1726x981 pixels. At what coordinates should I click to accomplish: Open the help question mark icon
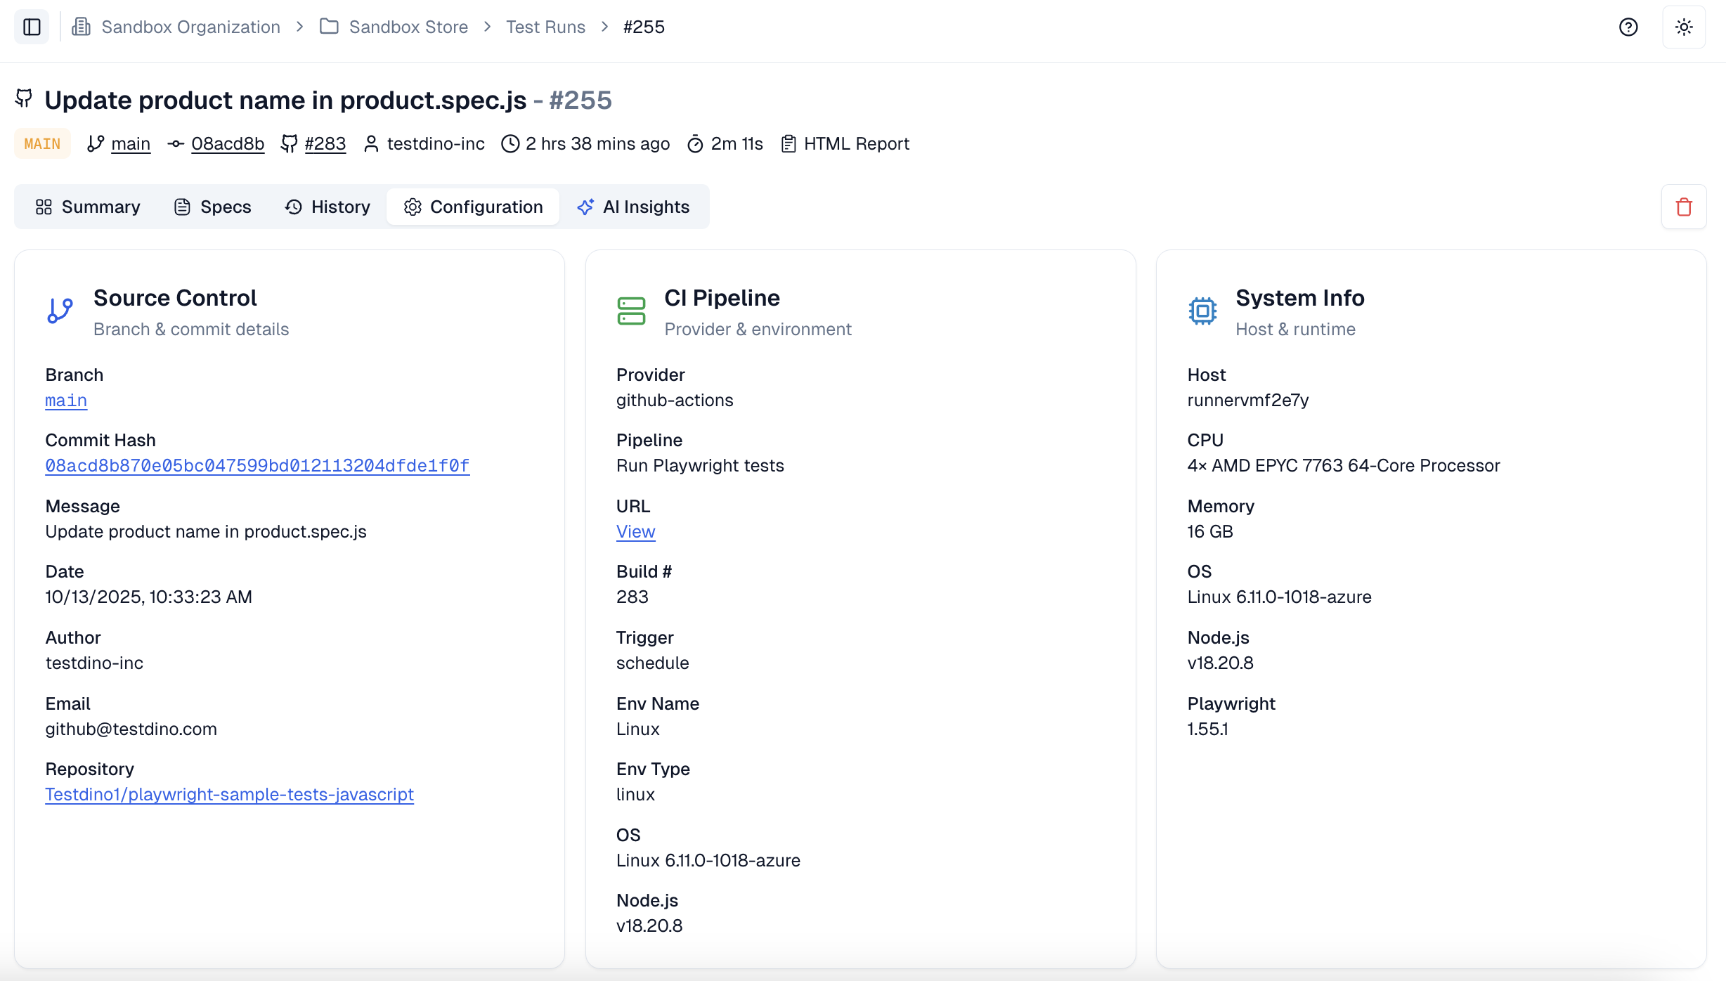(x=1628, y=27)
